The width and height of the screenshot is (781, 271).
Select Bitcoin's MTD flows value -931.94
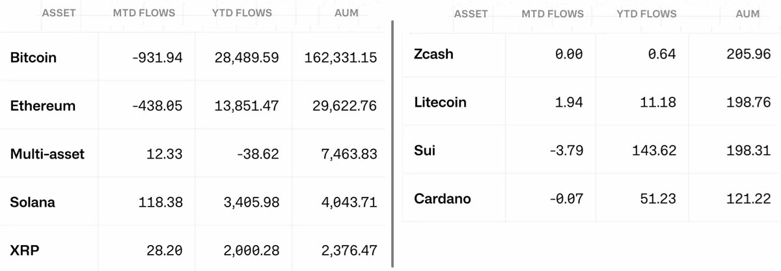pos(157,58)
